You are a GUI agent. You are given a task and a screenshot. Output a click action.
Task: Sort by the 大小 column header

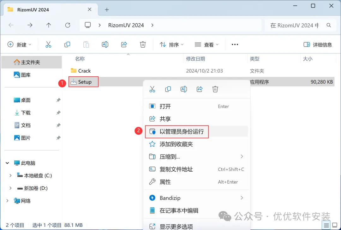[x=308, y=59]
